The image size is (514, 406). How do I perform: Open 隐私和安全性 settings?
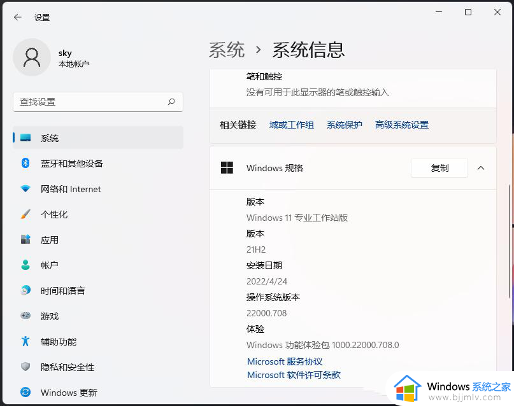(98, 367)
